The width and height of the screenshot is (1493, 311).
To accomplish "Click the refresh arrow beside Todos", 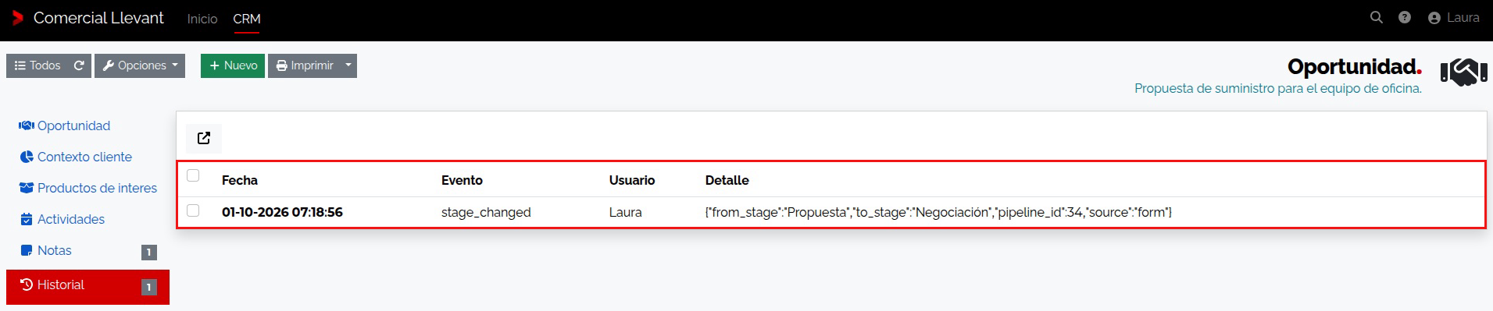I will [79, 65].
